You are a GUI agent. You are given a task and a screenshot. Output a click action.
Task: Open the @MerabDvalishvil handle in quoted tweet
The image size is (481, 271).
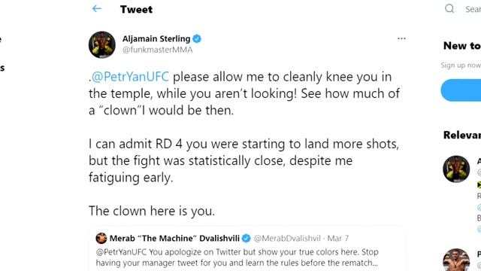287,239
